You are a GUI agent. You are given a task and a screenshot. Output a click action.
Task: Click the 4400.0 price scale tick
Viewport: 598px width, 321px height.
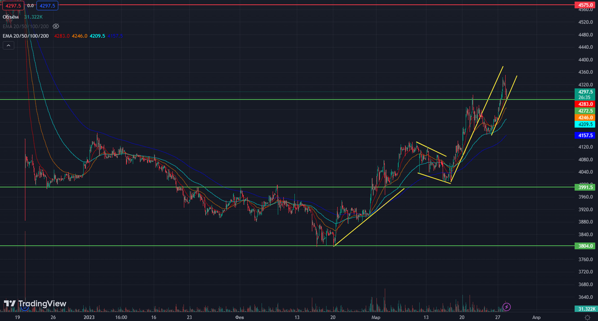(586, 60)
